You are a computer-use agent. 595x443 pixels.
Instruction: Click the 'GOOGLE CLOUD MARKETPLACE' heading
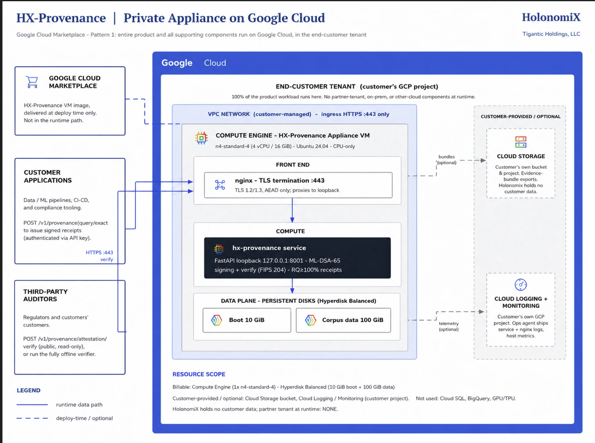pos(74,82)
